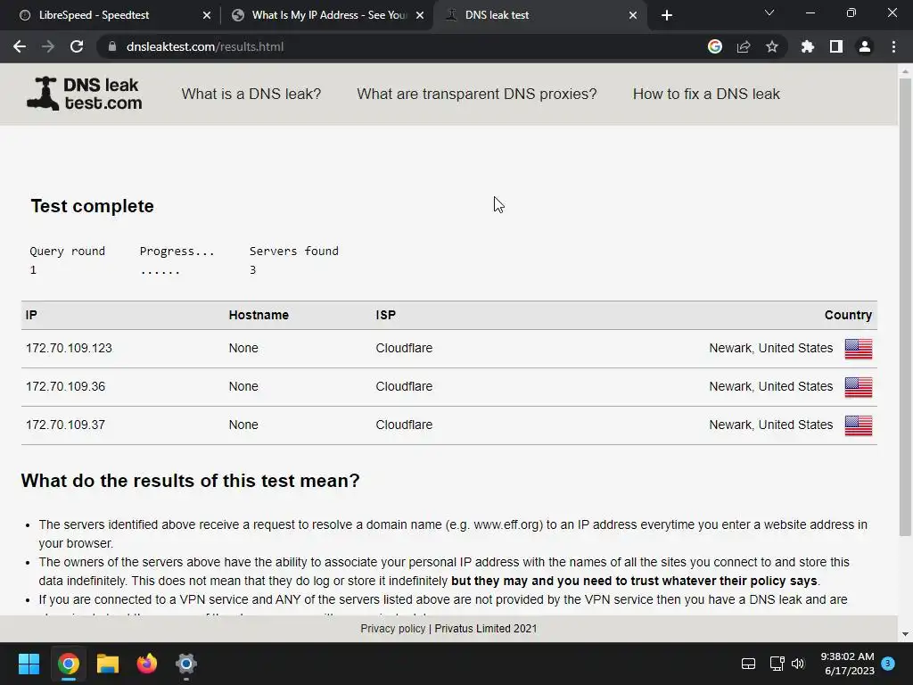Close the What Is My IP Address tab
913x685 pixels.
tap(420, 15)
